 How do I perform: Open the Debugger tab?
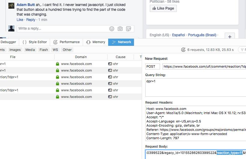click(x=9, y=42)
